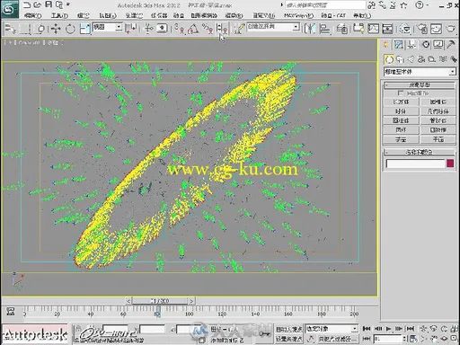Select Helpers category in Create panel
This screenshot has height=345, width=460.
point(432,59)
